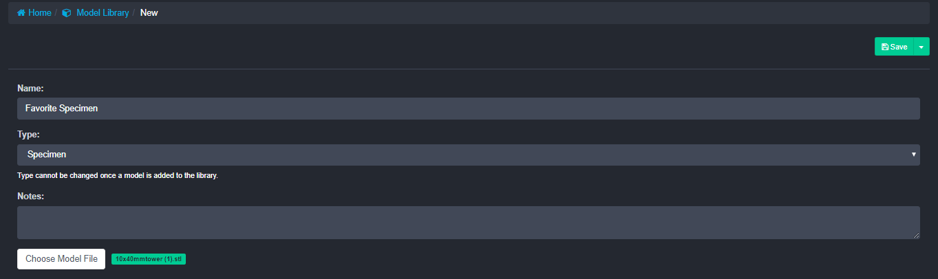Open the Save button caret menu
Screen dimensions: 938x279
click(x=921, y=47)
